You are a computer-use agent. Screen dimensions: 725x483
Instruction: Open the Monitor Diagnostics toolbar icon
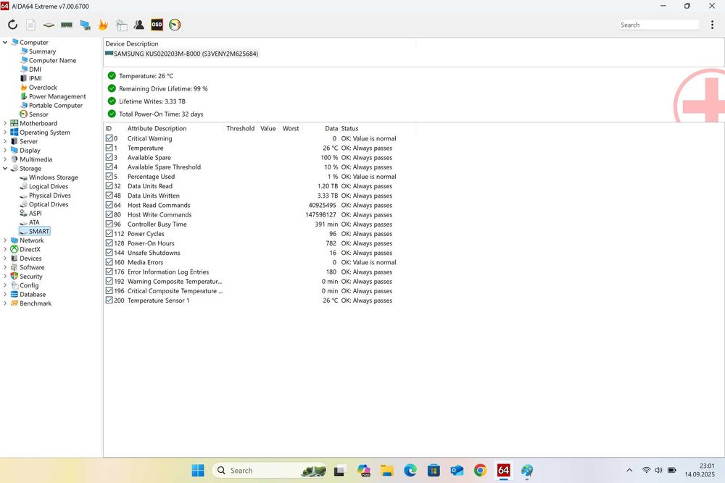[x=85, y=25]
